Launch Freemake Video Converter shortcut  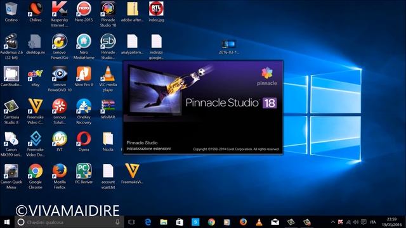pos(36,111)
